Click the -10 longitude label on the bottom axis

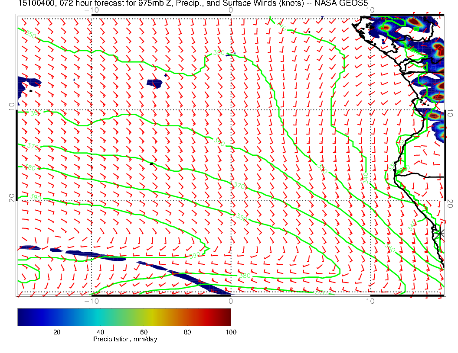coord(92,300)
